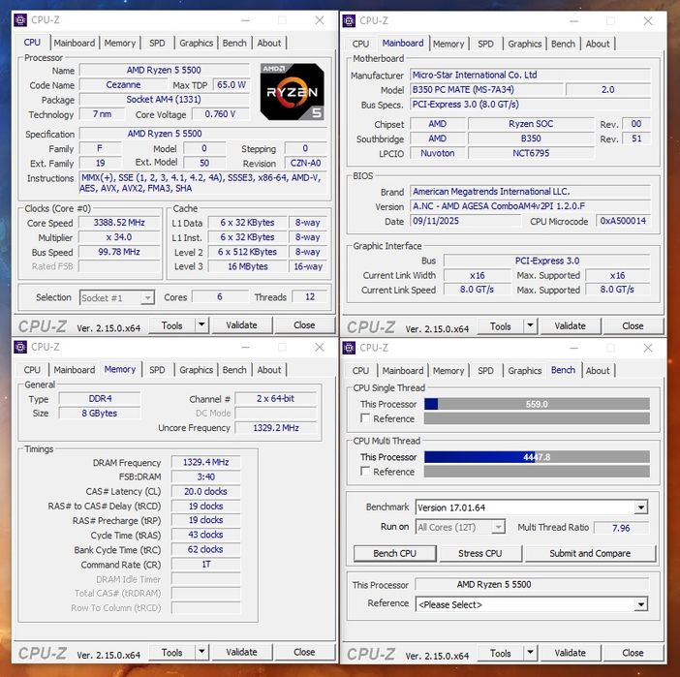Click the memory Type DDR4 field

pos(100,398)
